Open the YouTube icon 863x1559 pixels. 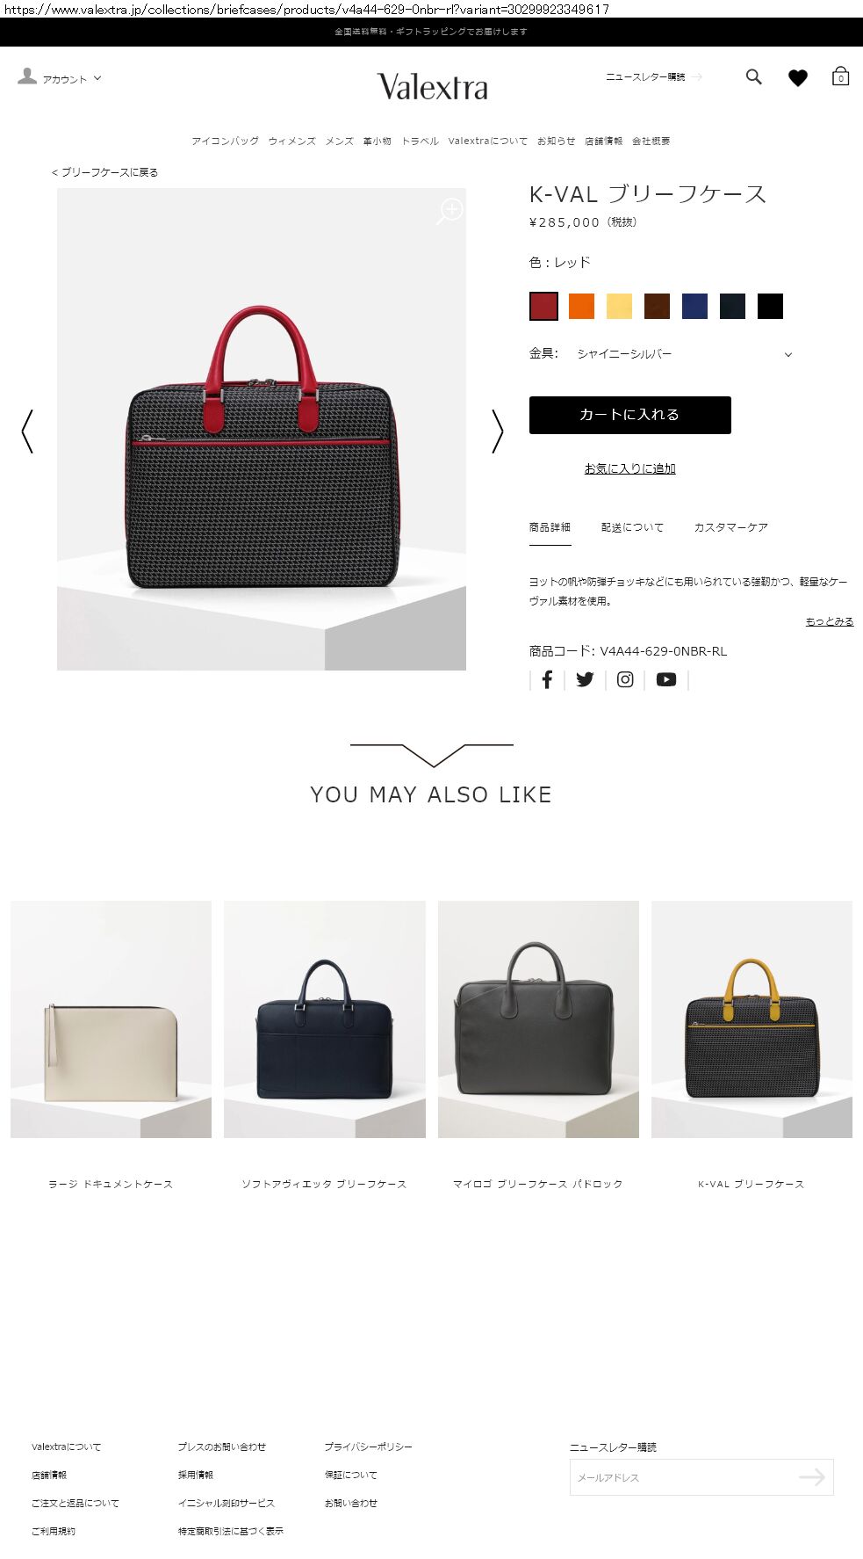[666, 679]
